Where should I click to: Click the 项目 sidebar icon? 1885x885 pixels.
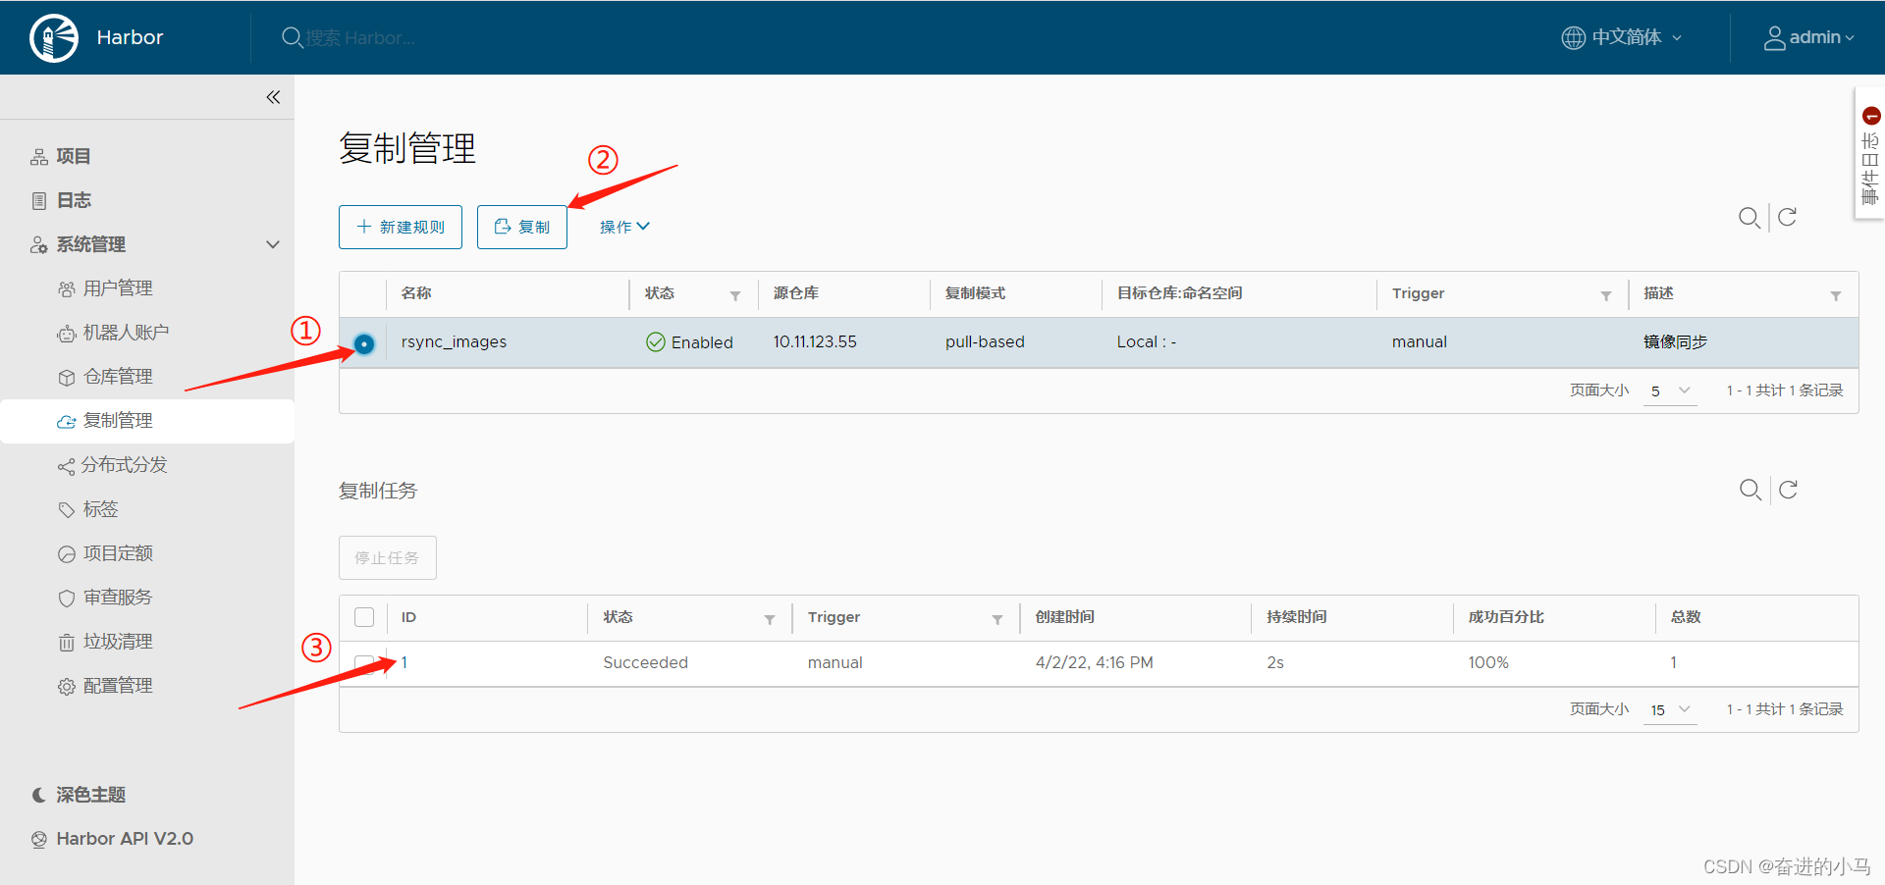(x=39, y=157)
